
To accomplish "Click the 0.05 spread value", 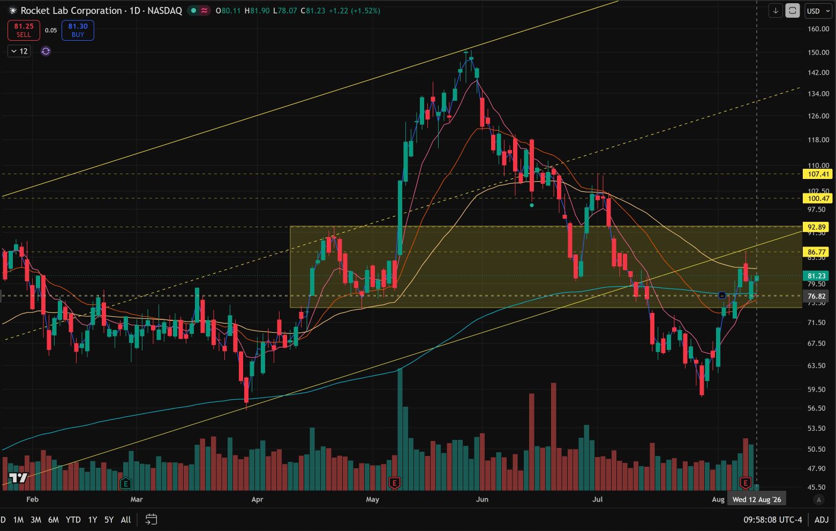I will [x=51, y=31].
